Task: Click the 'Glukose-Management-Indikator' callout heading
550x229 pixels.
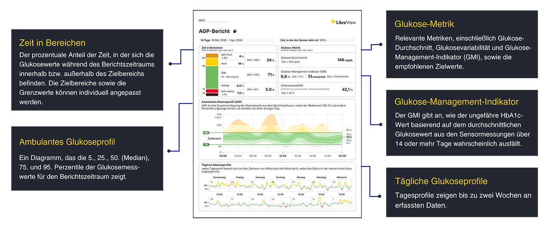Action: (457, 102)
